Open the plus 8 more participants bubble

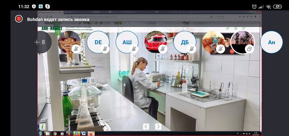40,42
